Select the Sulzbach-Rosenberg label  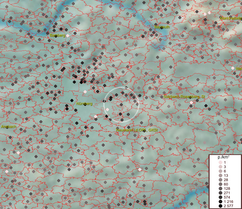click(x=184, y=96)
